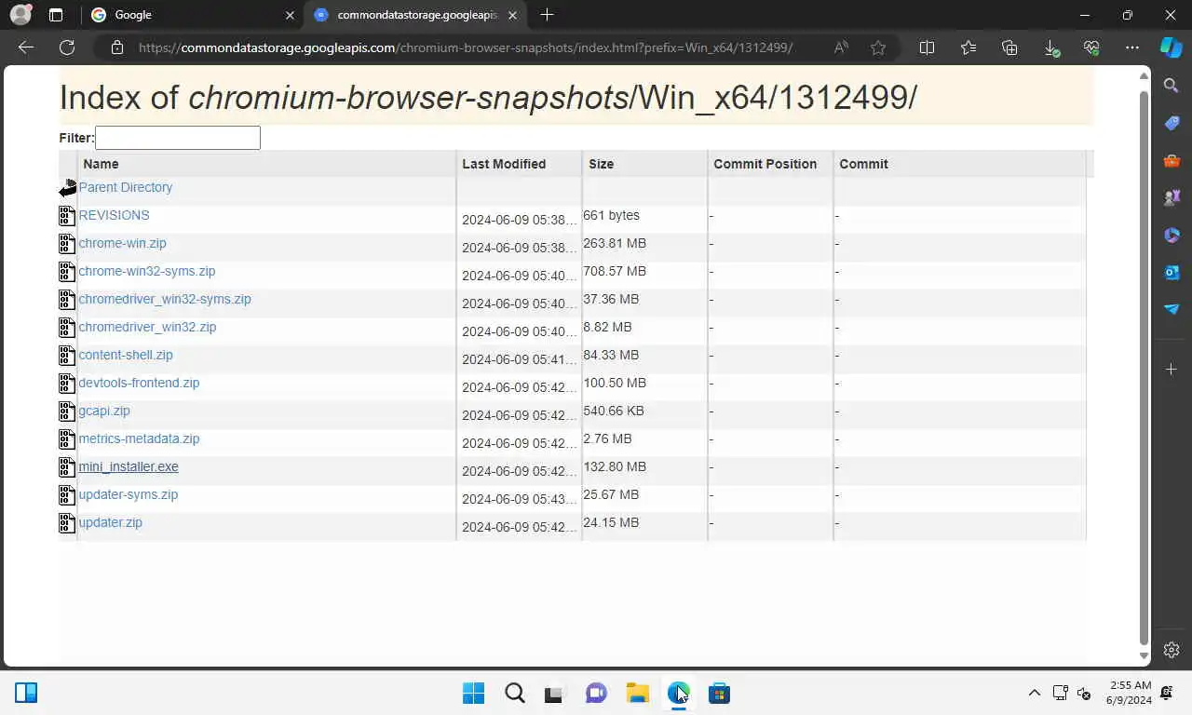Open the Windows Start button
1192x715 pixels.
473,694
